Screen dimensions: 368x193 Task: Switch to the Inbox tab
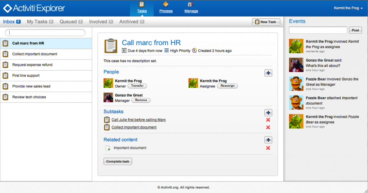(x=12, y=22)
